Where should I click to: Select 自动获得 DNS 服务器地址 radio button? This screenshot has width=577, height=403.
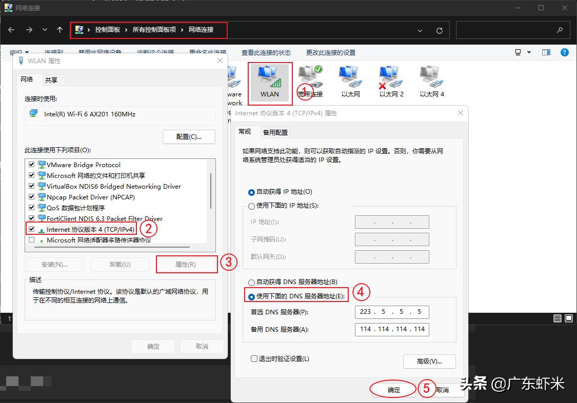coord(252,283)
